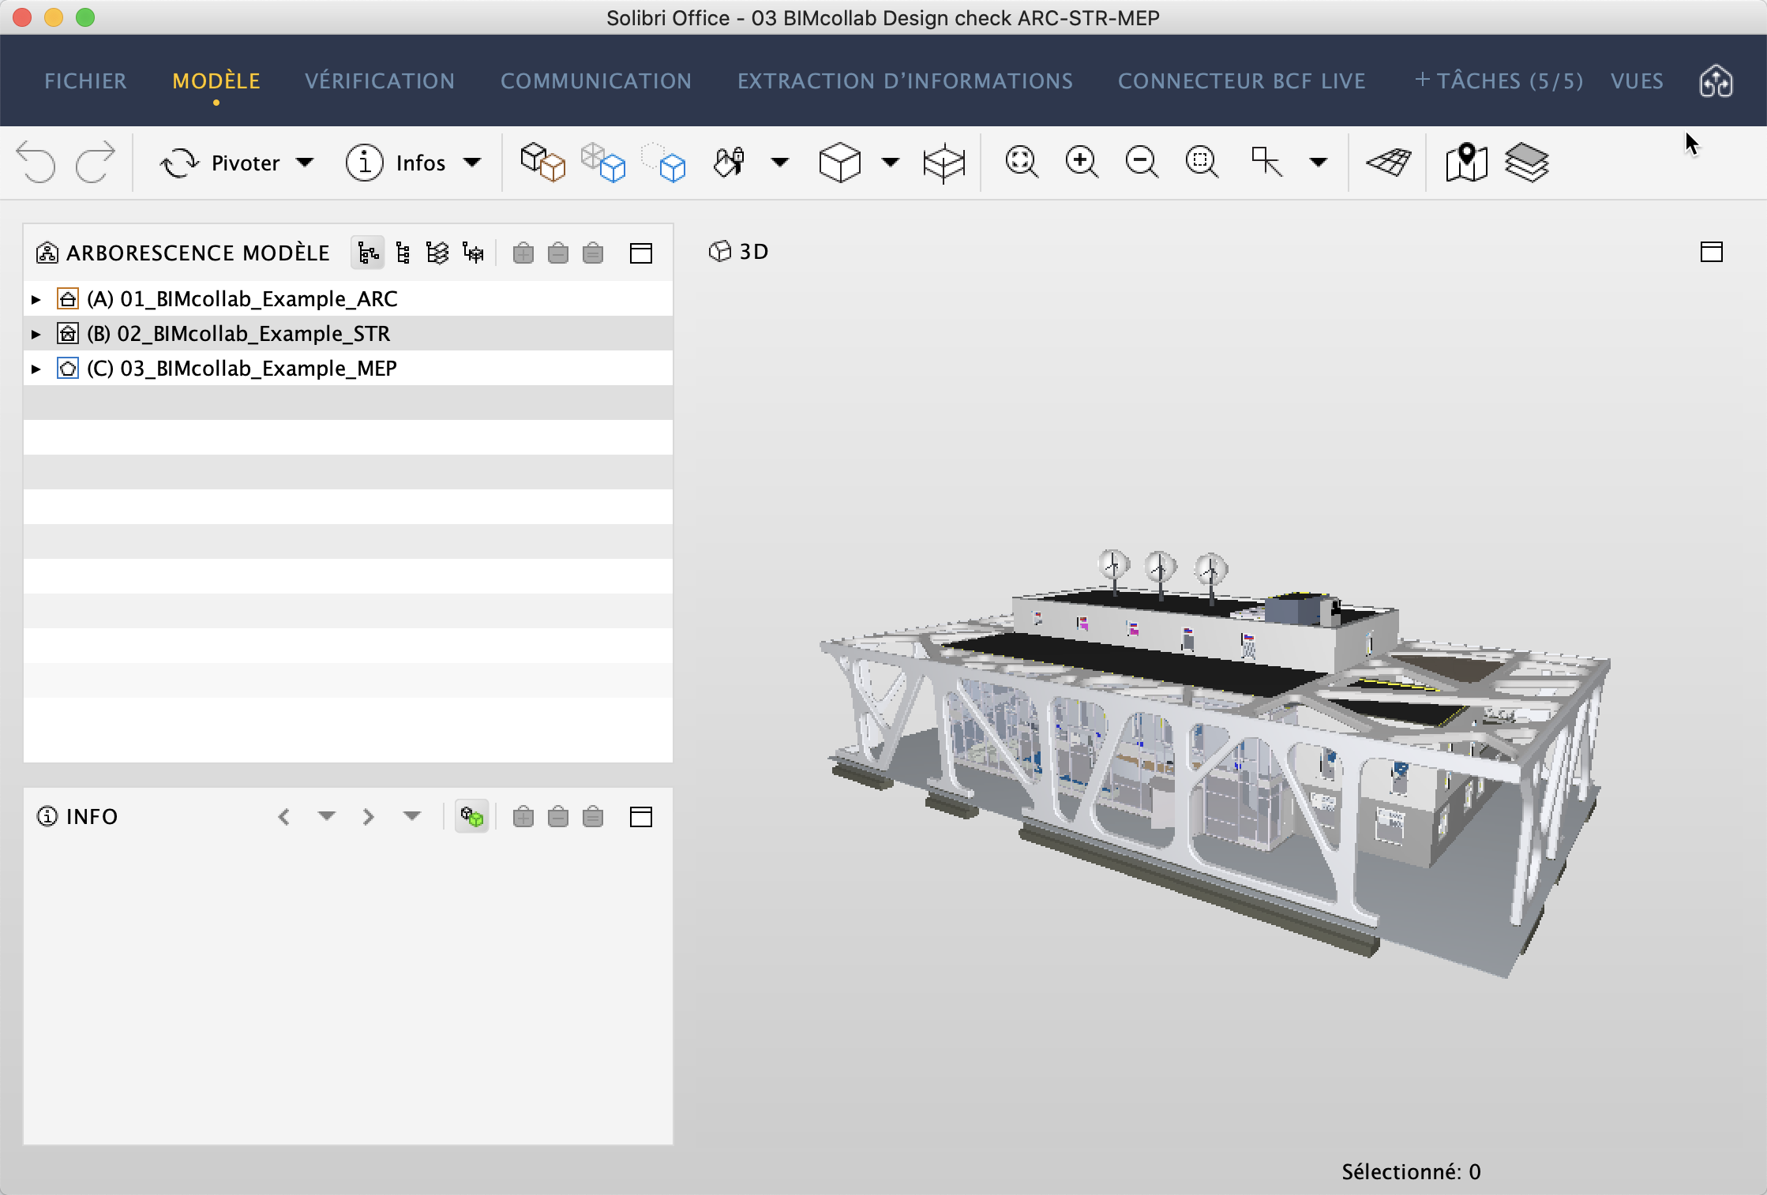Click the 'Sélectionné: 0' status text
Viewport: 1767px width, 1195px height.
pyautogui.click(x=1411, y=1172)
